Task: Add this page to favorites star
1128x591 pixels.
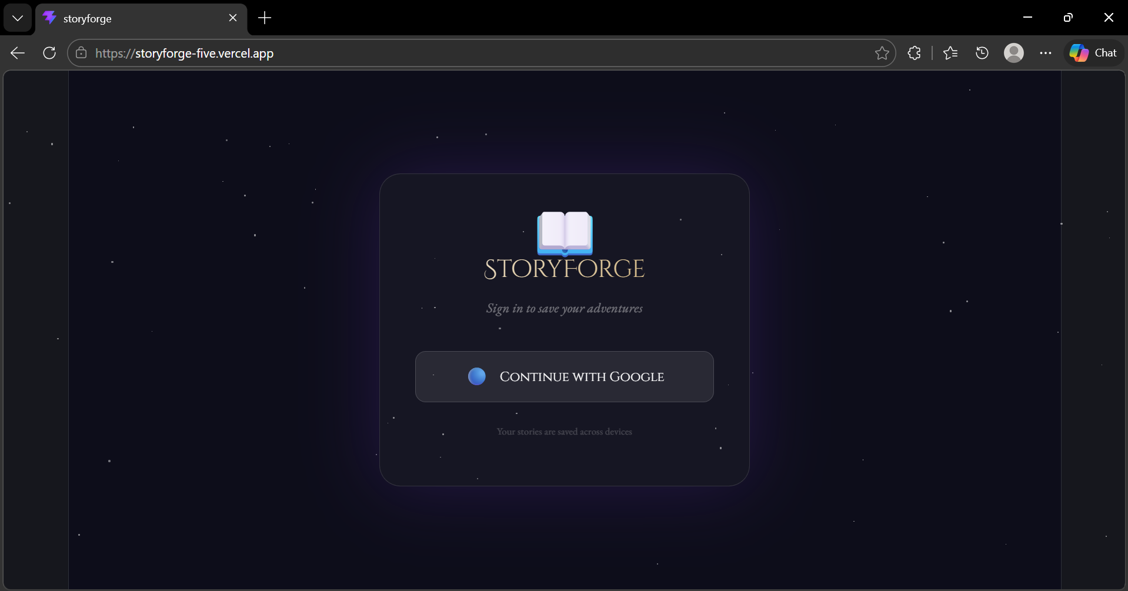Action: (x=882, y=53)
